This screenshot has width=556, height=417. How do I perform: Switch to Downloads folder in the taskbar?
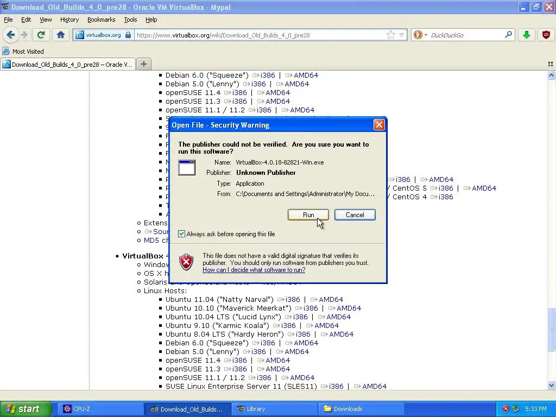[361, 409]
